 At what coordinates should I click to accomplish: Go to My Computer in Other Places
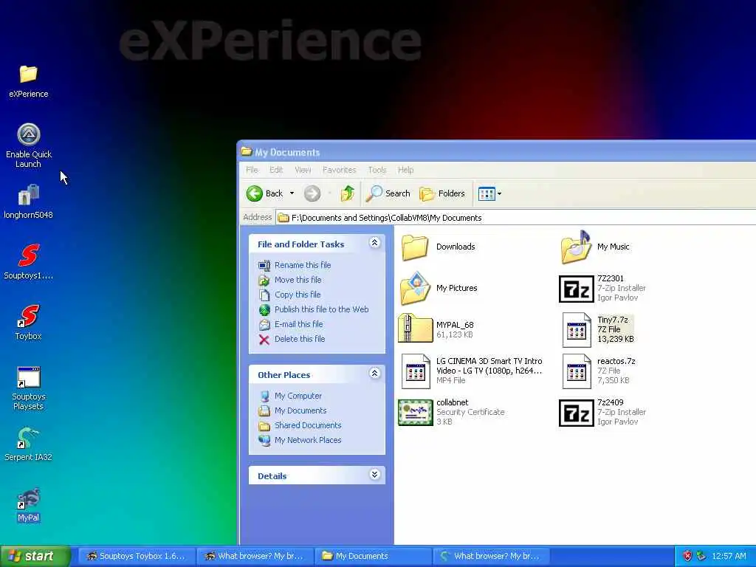298,396
